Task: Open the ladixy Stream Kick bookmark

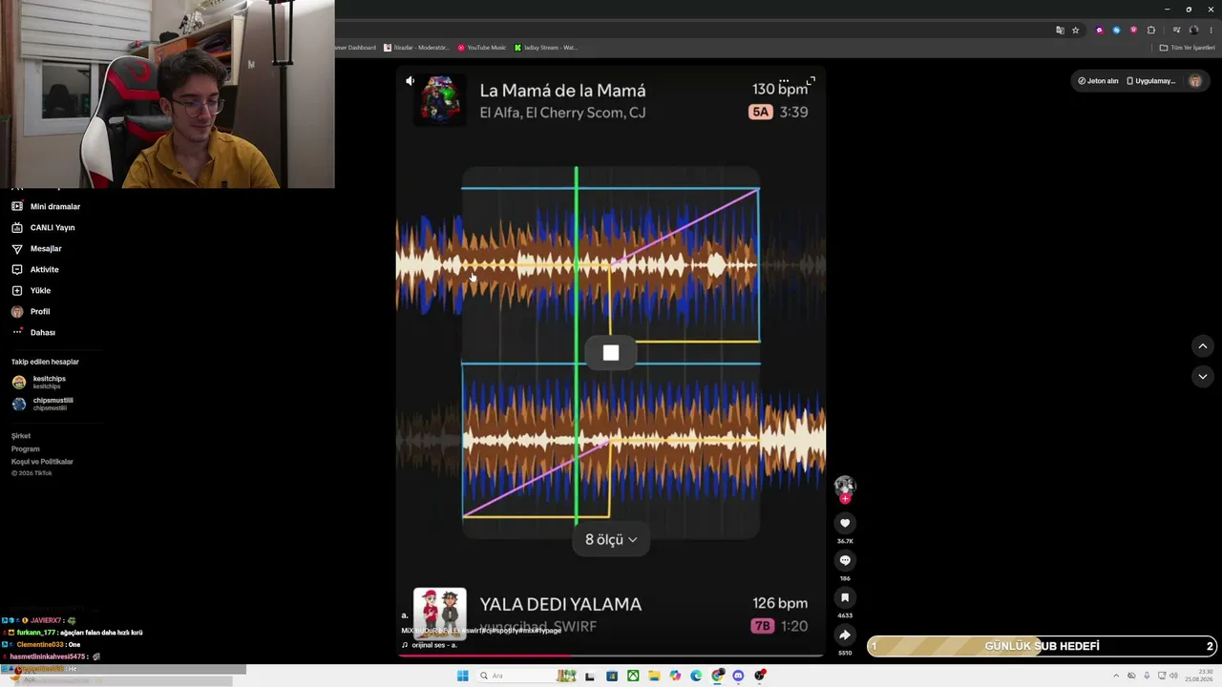Action: click(546, 47)
